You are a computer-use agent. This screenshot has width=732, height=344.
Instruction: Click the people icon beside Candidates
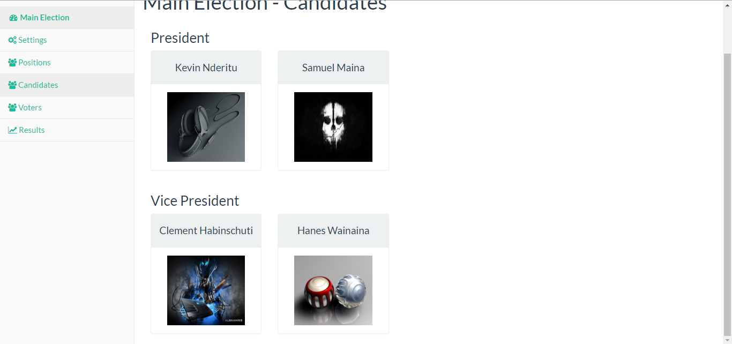[12, 85]
